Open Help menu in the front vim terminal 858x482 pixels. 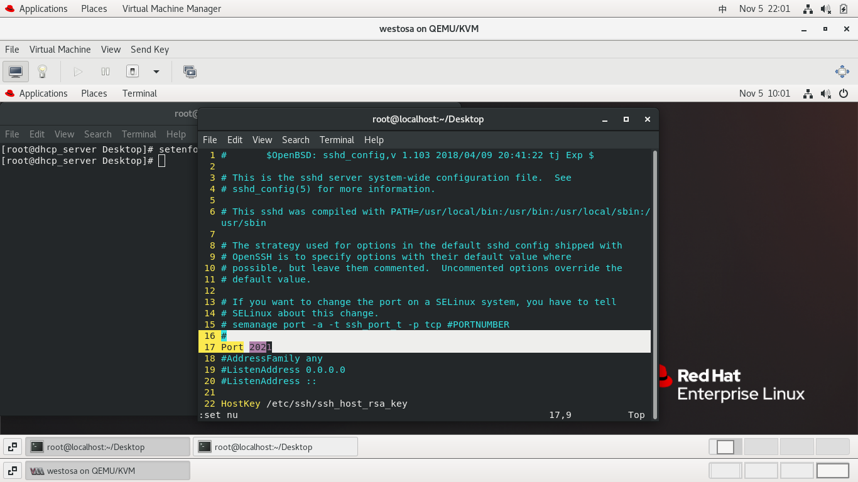tap(374, 140)
